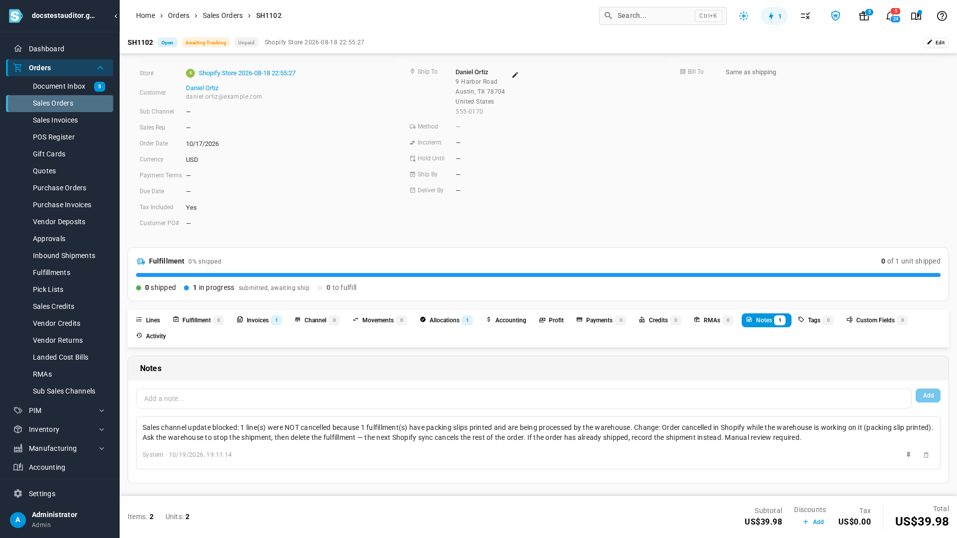Open the notifications bell
The height and width of the screenshot is (538, 957).
tap(891, 16)
